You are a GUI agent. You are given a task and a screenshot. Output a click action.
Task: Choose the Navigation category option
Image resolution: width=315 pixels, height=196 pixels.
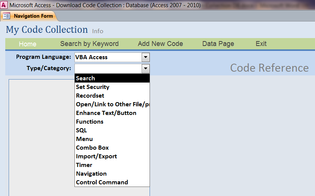112,173
